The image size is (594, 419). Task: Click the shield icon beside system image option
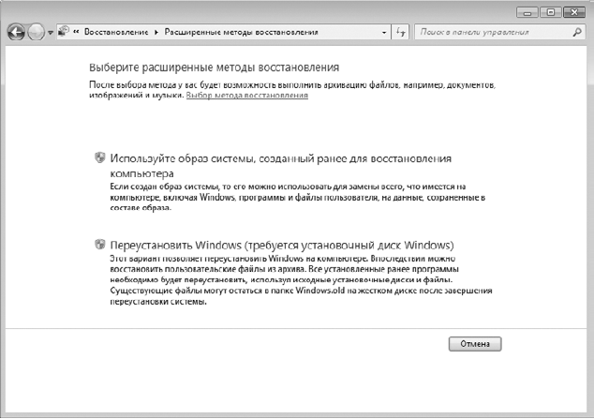pyautogui.click(x=99, y=157)
